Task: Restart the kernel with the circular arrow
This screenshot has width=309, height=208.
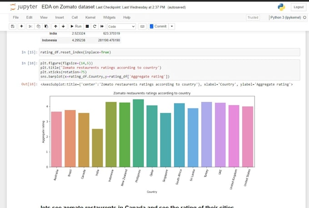Action: tap(95, 26)
